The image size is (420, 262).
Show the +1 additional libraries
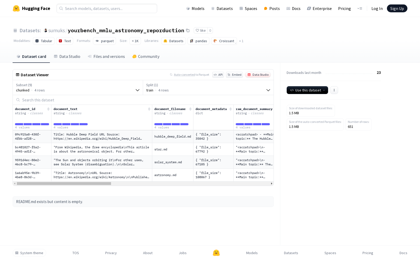click(241, 41)
